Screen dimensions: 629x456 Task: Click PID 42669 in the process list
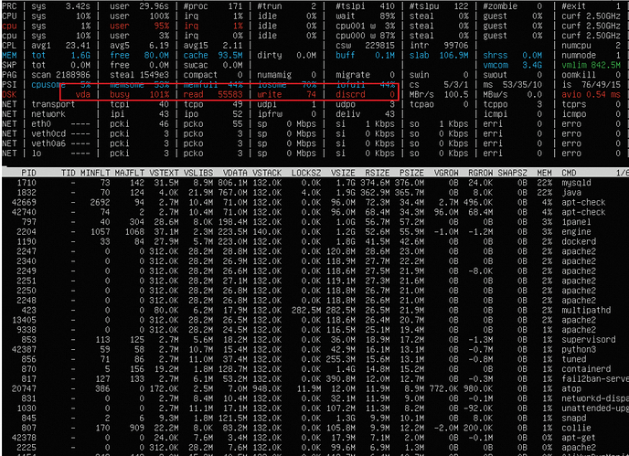pos(24,202)
